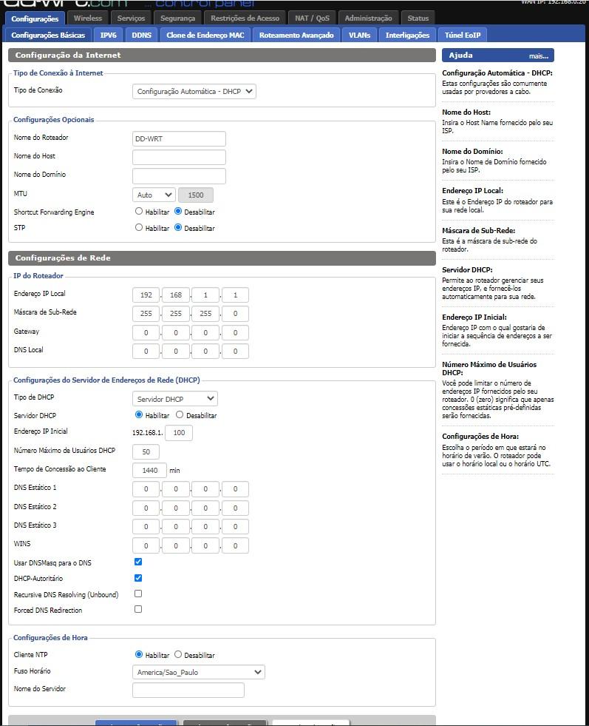Viewport: 589px width, 726px height.
Task: Click first octet of WINS field
Action: [x=146, y=545]
